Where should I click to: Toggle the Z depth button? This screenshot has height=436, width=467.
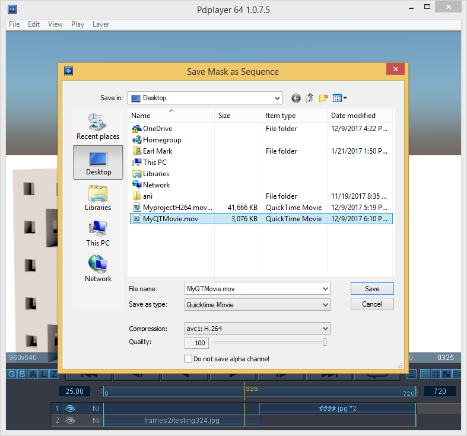[x=53, y=374]
